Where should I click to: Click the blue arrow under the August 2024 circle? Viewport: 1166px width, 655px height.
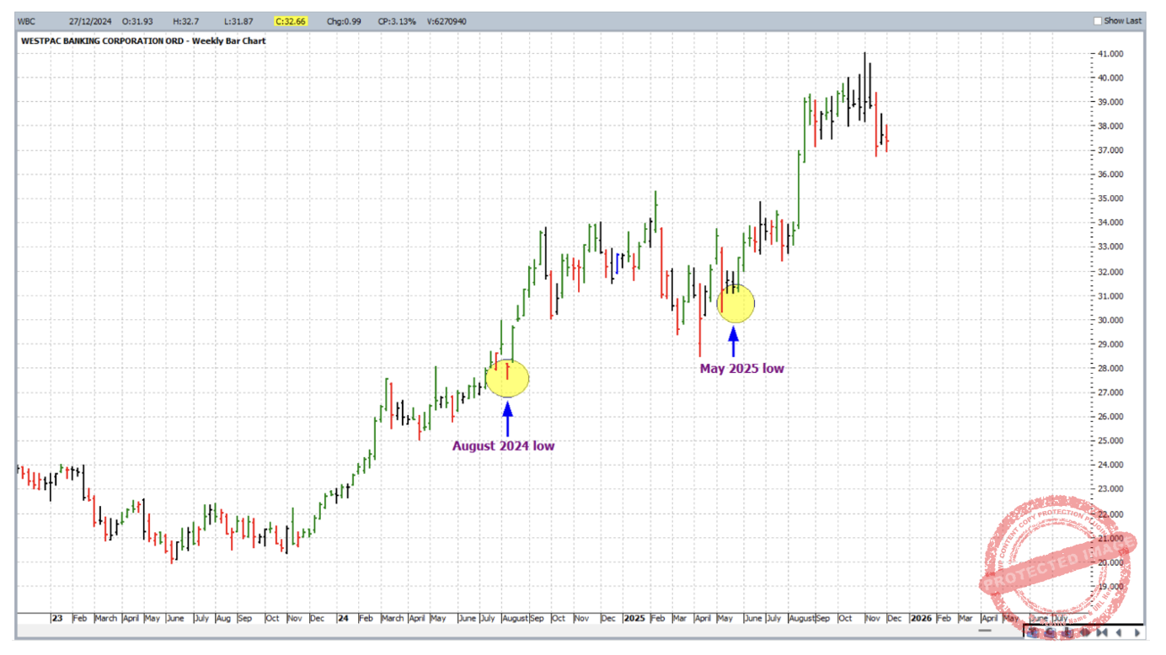point(507,418)
